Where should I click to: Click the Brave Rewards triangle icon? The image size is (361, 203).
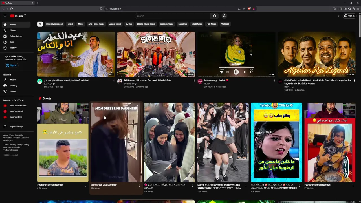click(254, 9)
